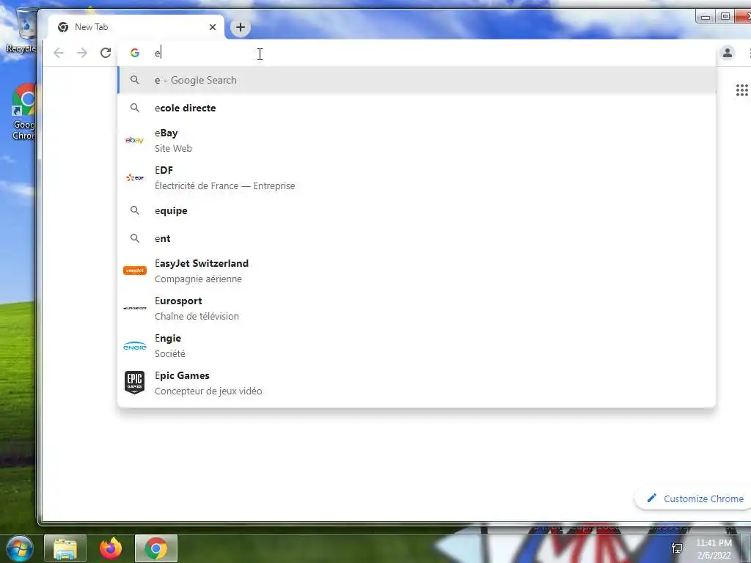
Task: Click magnifier icon beside 'equipe'
Action: 135,210
